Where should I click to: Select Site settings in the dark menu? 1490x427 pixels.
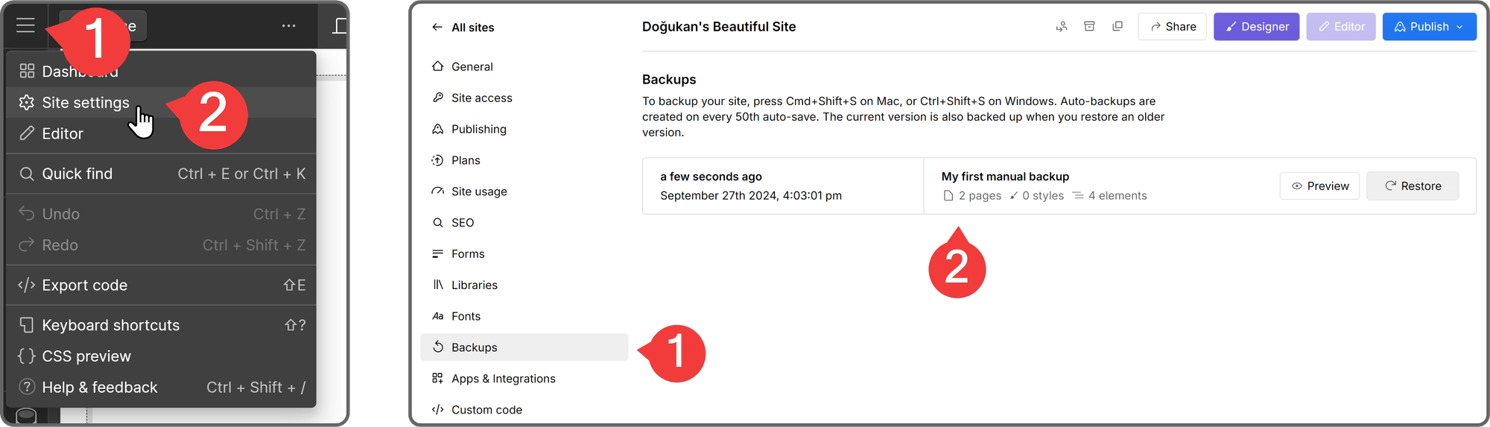point(161,103)
